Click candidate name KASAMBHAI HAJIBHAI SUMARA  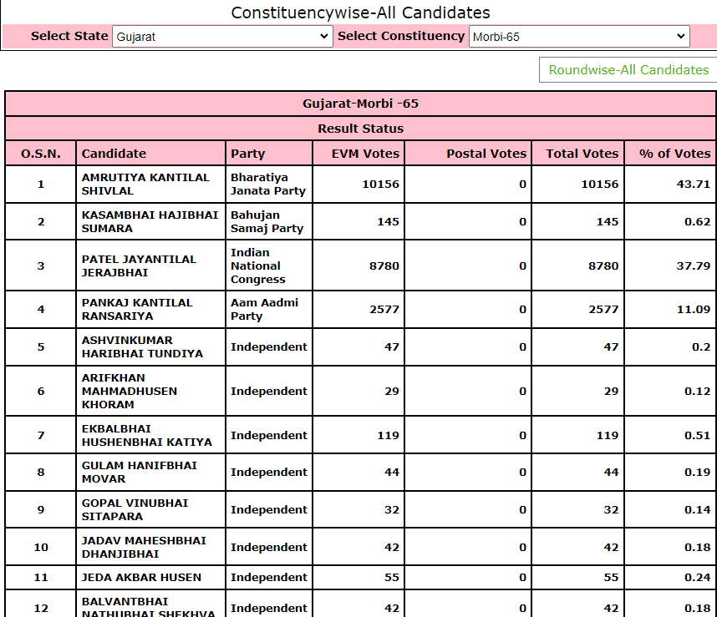(x=150, y=221)
